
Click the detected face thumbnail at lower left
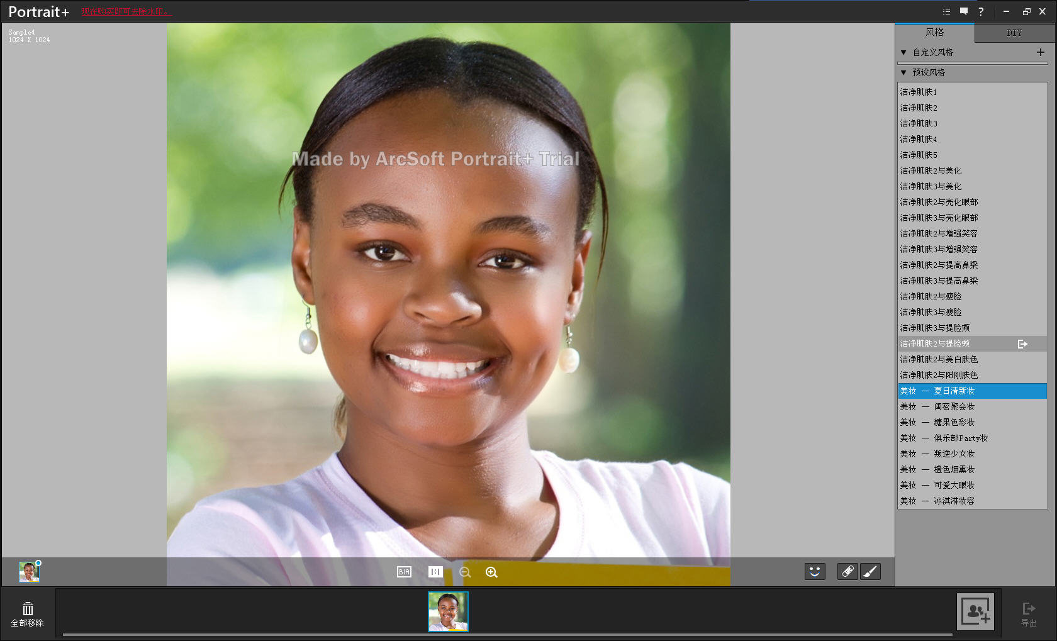[29, 572]
